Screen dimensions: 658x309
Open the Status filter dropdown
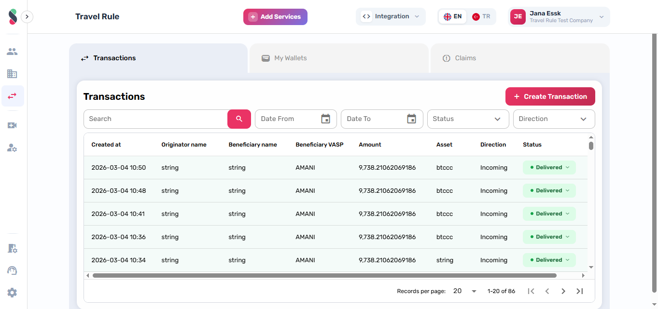click(468, 119)
